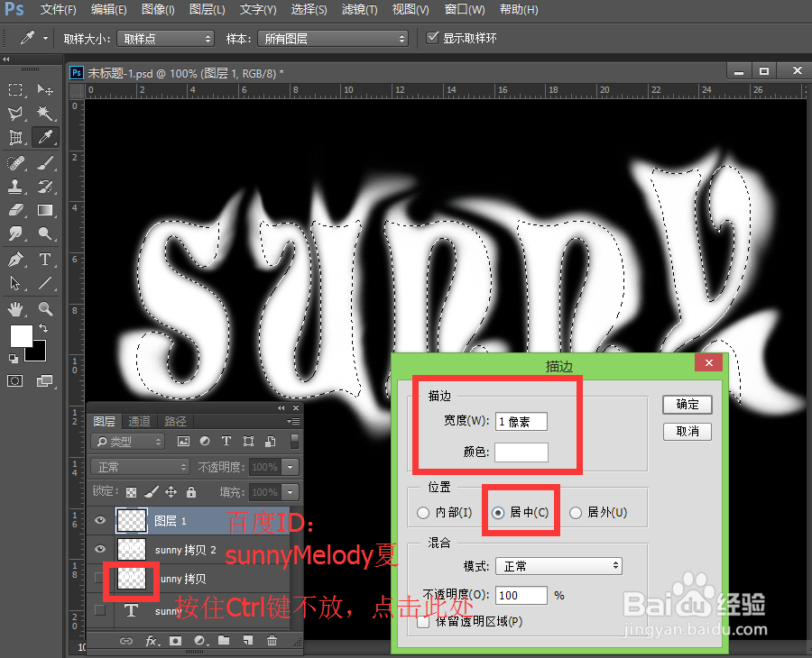Filter layers by type layers icon

pos(226,441)
